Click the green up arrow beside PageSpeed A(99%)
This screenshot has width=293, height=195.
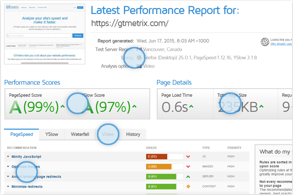(x=63, y=106)
